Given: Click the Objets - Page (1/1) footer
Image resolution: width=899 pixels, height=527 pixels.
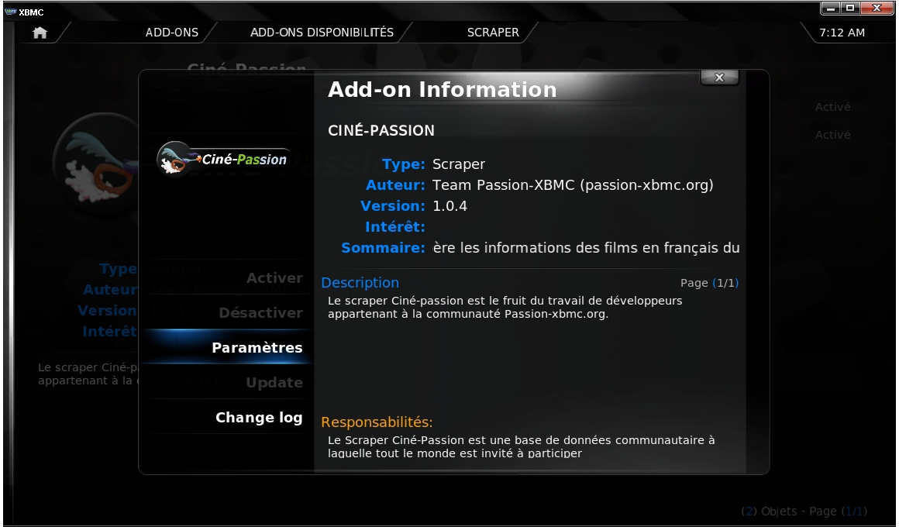Looking at the screenshot, I should click(804, 511).
